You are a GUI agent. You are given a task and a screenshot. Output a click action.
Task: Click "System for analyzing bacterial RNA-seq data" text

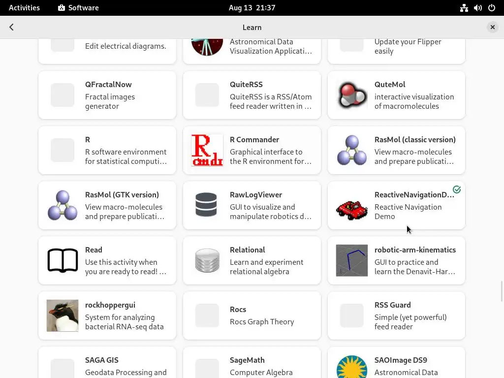[125, 322]
